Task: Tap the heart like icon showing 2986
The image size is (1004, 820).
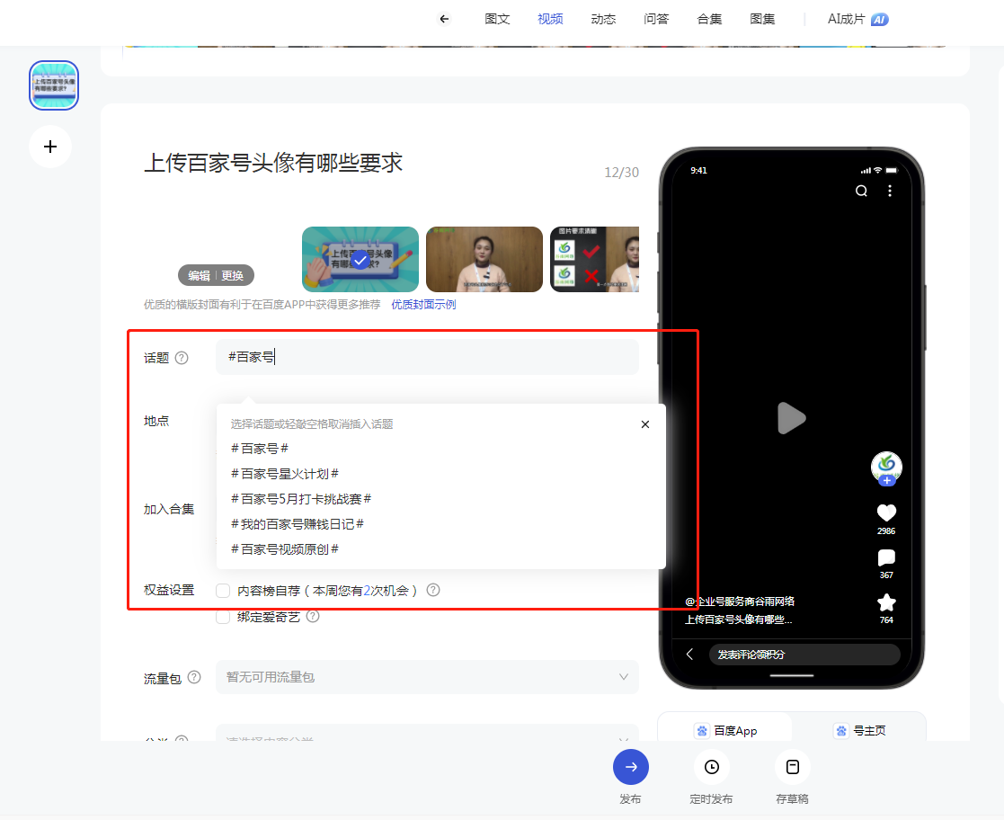Action: pyautogui.click(x=886, y=512)
